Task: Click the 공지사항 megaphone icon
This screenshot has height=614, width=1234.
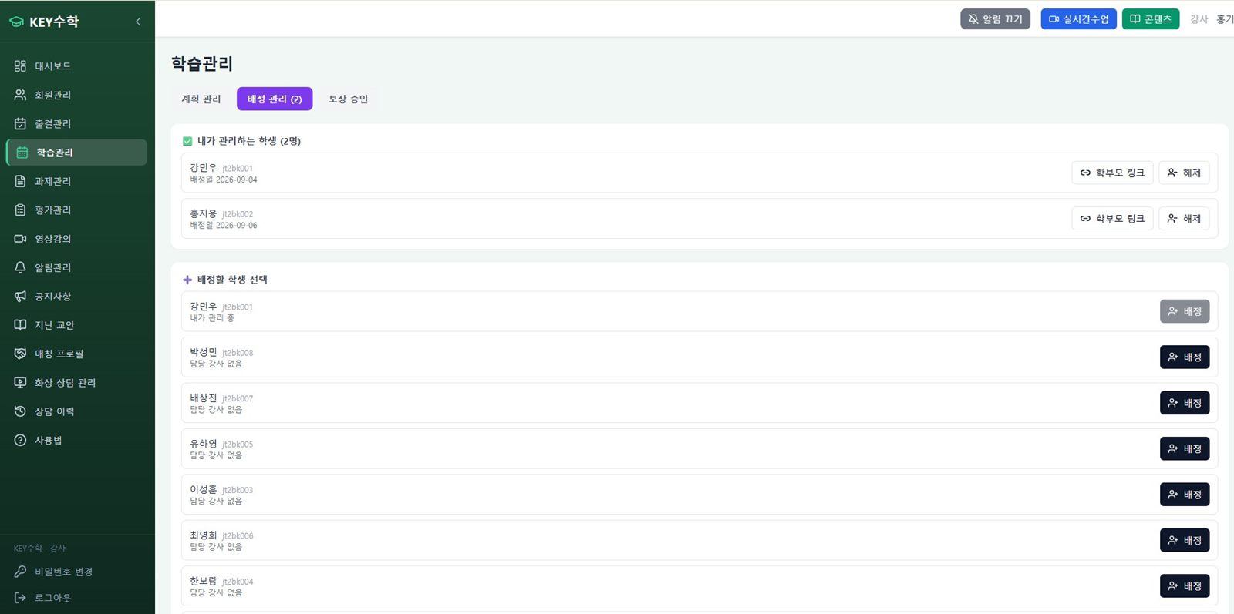Action: click(20, 296)
